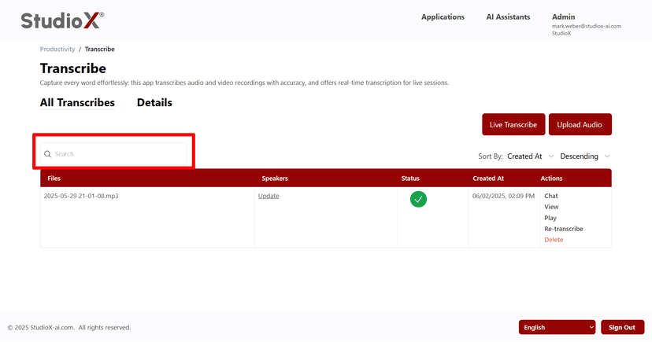The width and height of the screenshot is (652, 342).
Task: Open the Applications menu
Action: pyautogui.click(x=443, y=17)
